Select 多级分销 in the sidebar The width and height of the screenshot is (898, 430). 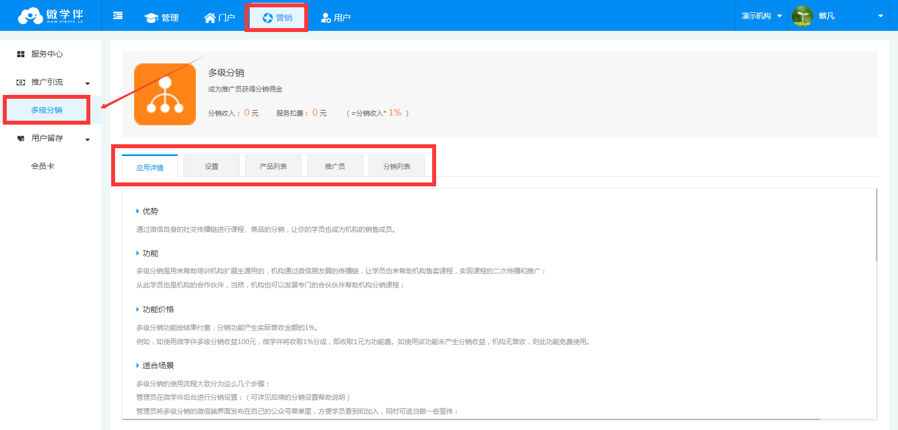[47, 110]
